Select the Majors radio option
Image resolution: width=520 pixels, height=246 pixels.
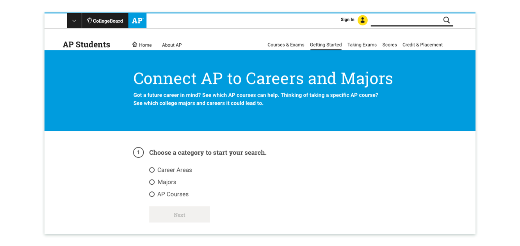152,182
